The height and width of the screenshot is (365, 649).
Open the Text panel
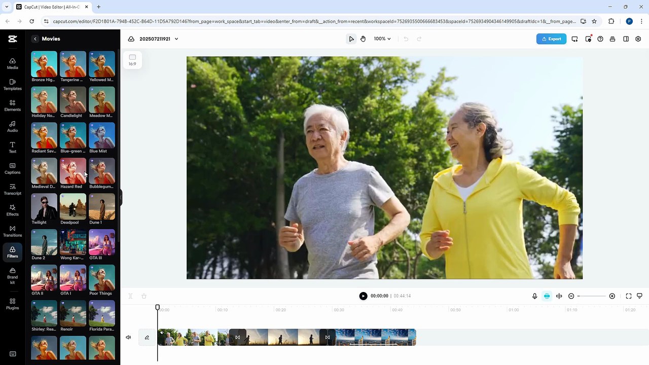click(x=13, y=148)
